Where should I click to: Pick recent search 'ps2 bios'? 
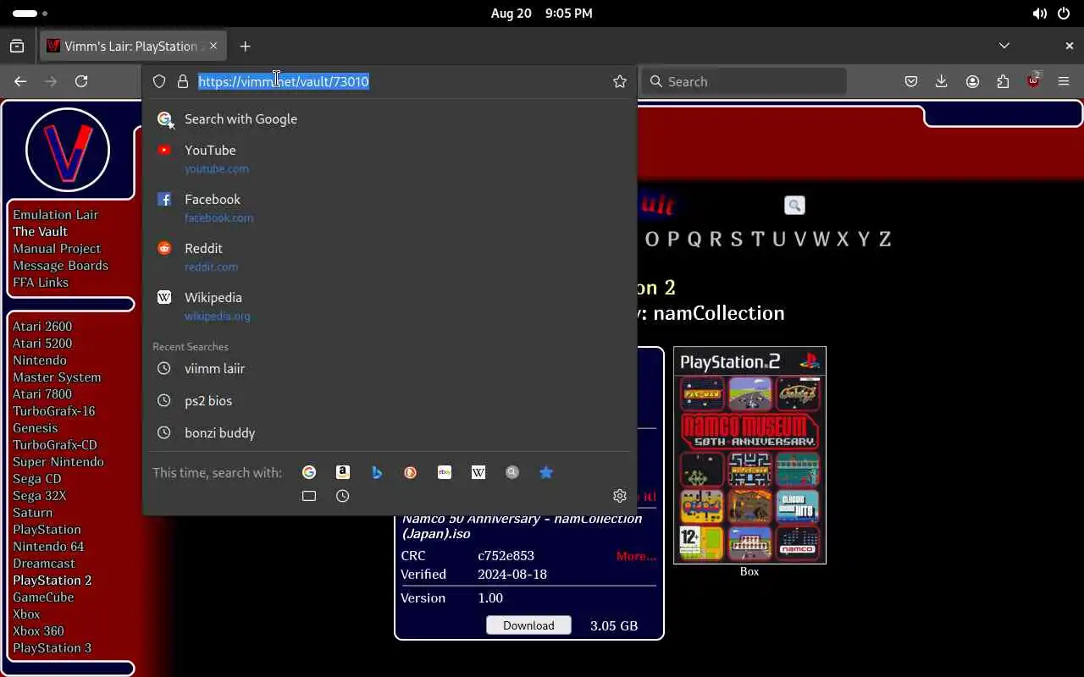[x=390, y=401]
